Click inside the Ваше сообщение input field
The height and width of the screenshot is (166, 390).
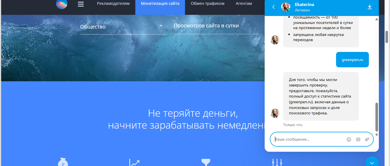point(308,139)
